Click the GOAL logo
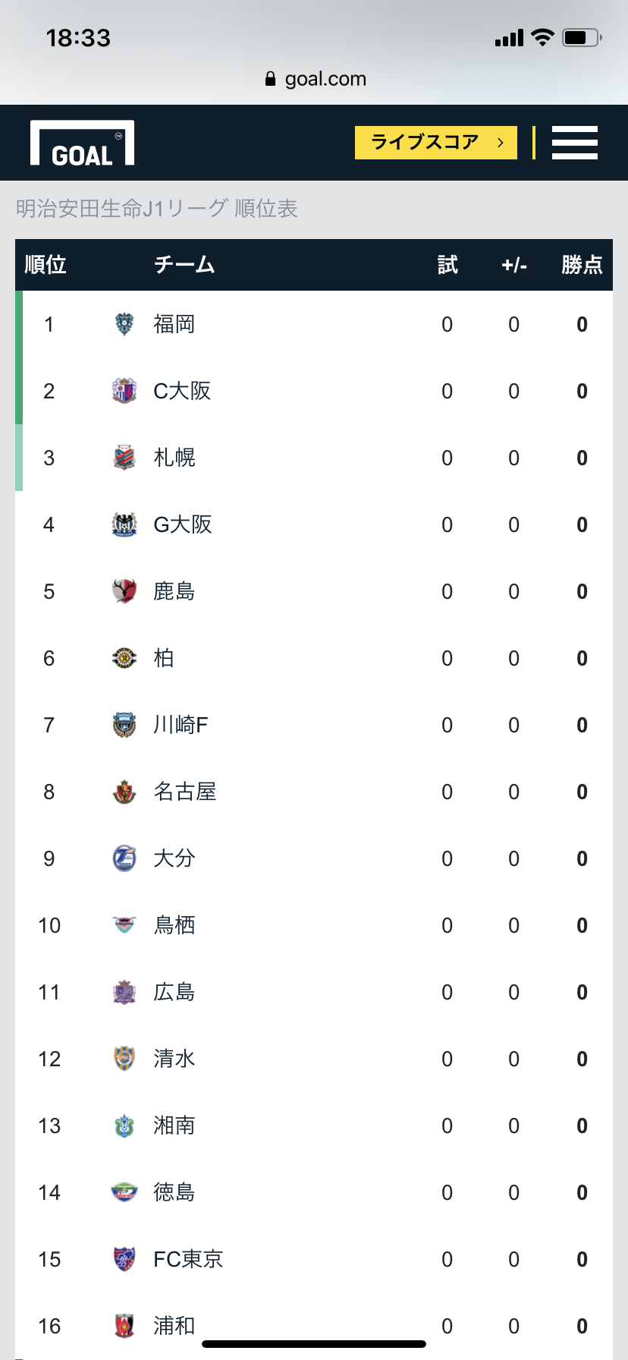 (x=82, y=143)
